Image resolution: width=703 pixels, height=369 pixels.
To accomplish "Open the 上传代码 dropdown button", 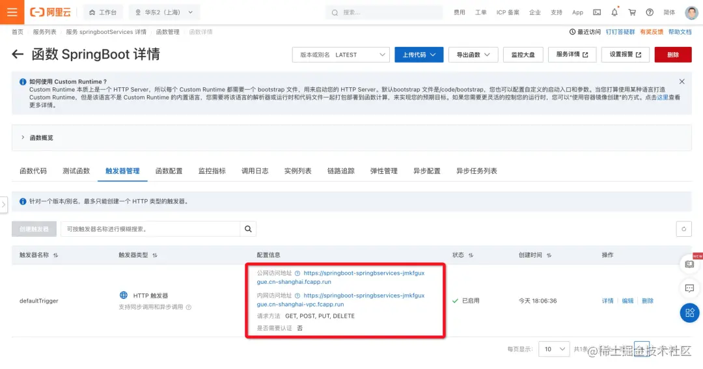I will (x=419, y=55).
